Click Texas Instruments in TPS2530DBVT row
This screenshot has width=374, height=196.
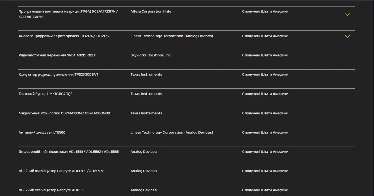(x=146, y=75)
